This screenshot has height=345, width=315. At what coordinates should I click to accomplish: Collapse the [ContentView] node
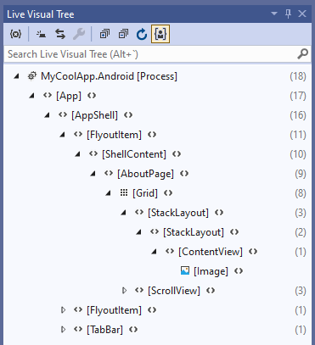click(155, 252)
